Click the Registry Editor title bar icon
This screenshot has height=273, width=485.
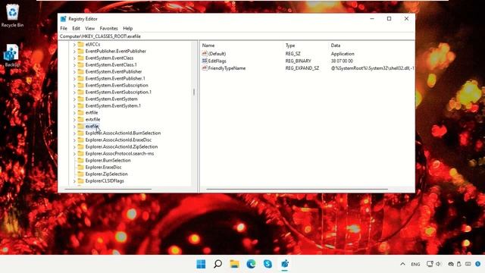click(64, 19)
